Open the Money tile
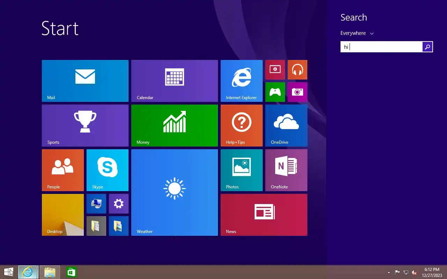The image size is (447, 279). pos(175,126)
